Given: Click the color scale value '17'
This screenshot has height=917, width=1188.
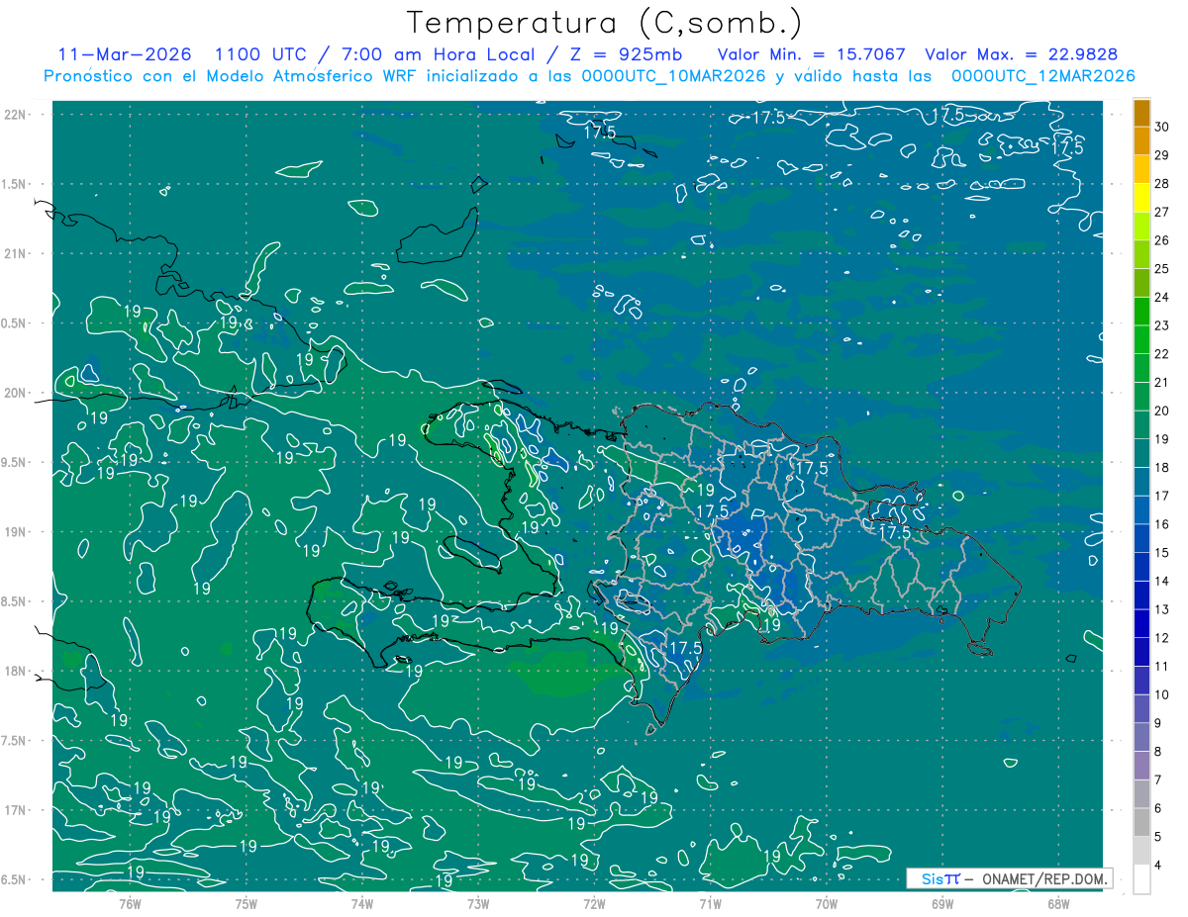Looking at the screenshot, I should point(1161,496).
